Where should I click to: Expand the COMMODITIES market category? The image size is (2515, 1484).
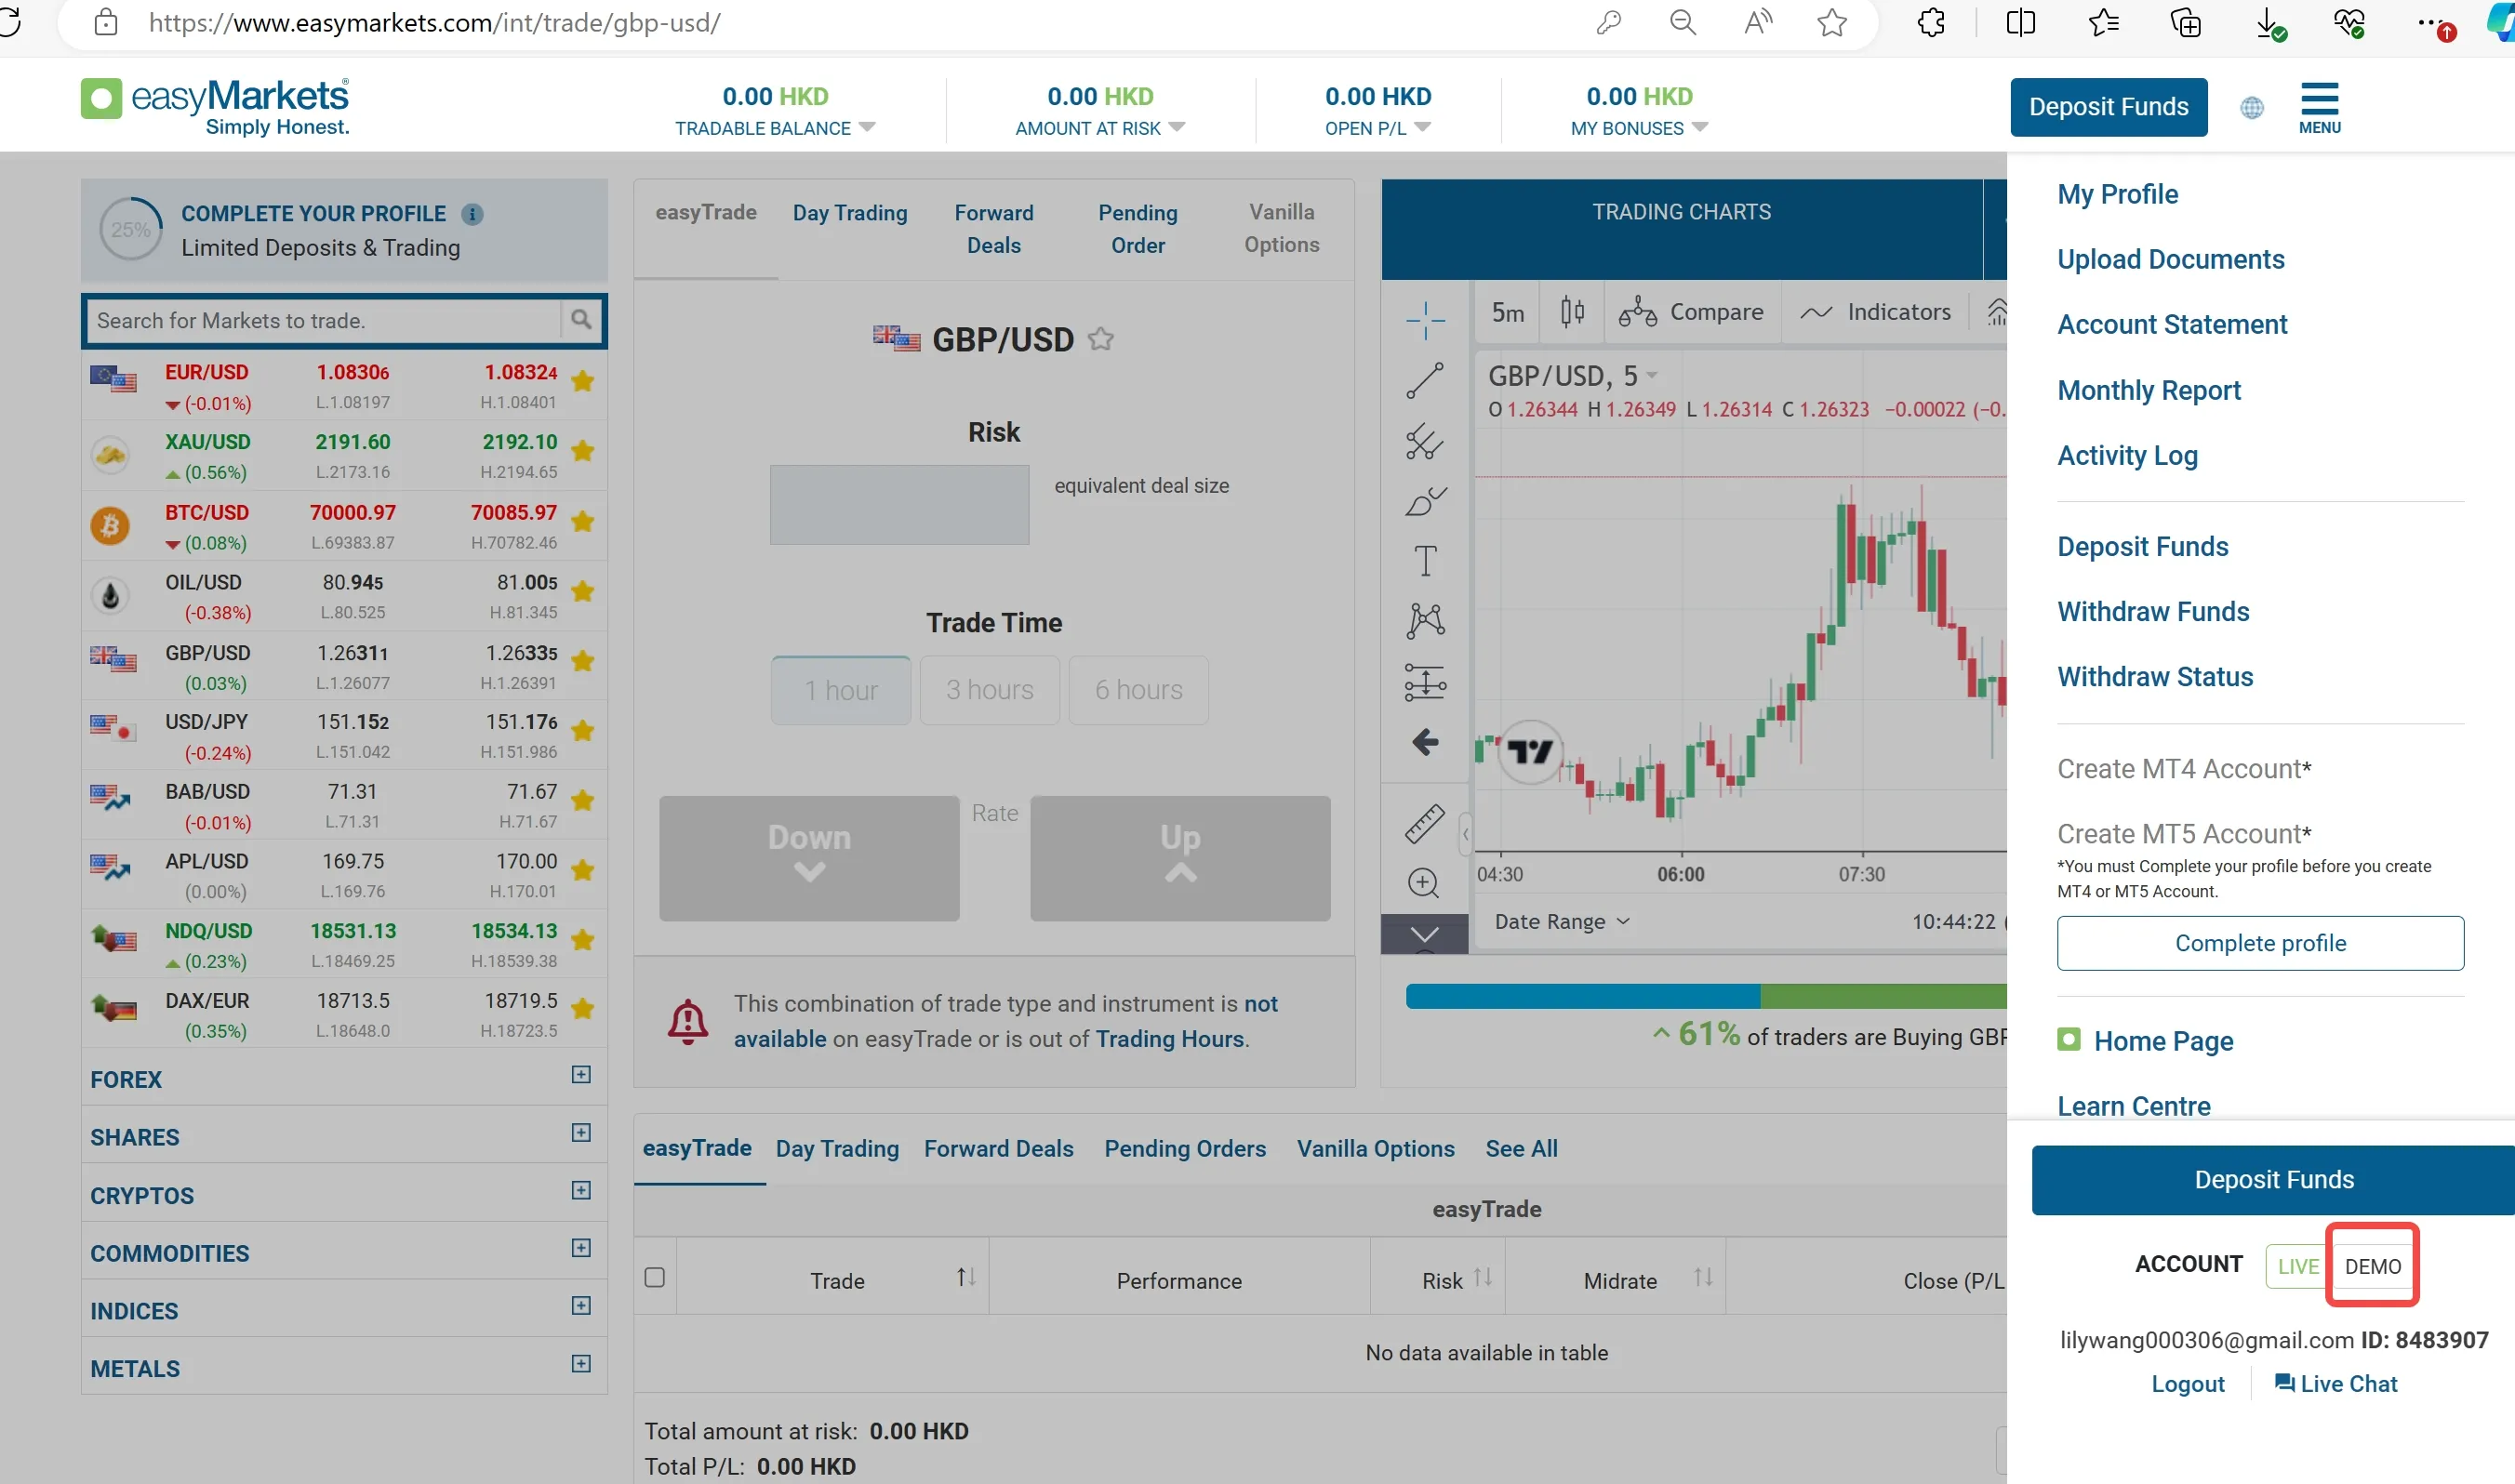[x=581, y=1248]
